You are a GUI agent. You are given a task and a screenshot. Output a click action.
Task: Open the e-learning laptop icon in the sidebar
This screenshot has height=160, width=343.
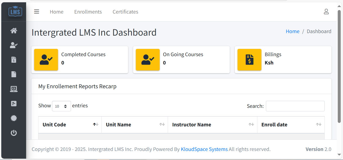click(14, 89)
